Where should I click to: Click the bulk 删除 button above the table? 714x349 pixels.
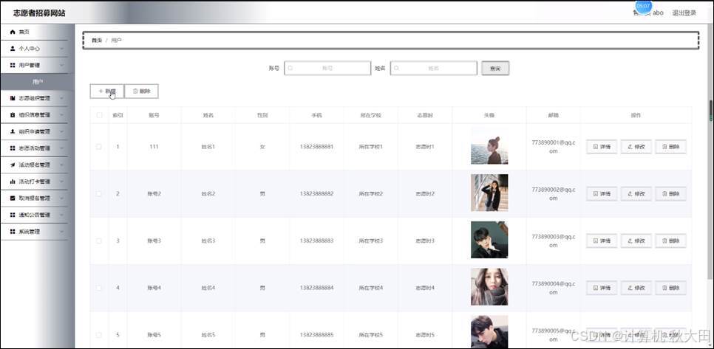[142, 91]
